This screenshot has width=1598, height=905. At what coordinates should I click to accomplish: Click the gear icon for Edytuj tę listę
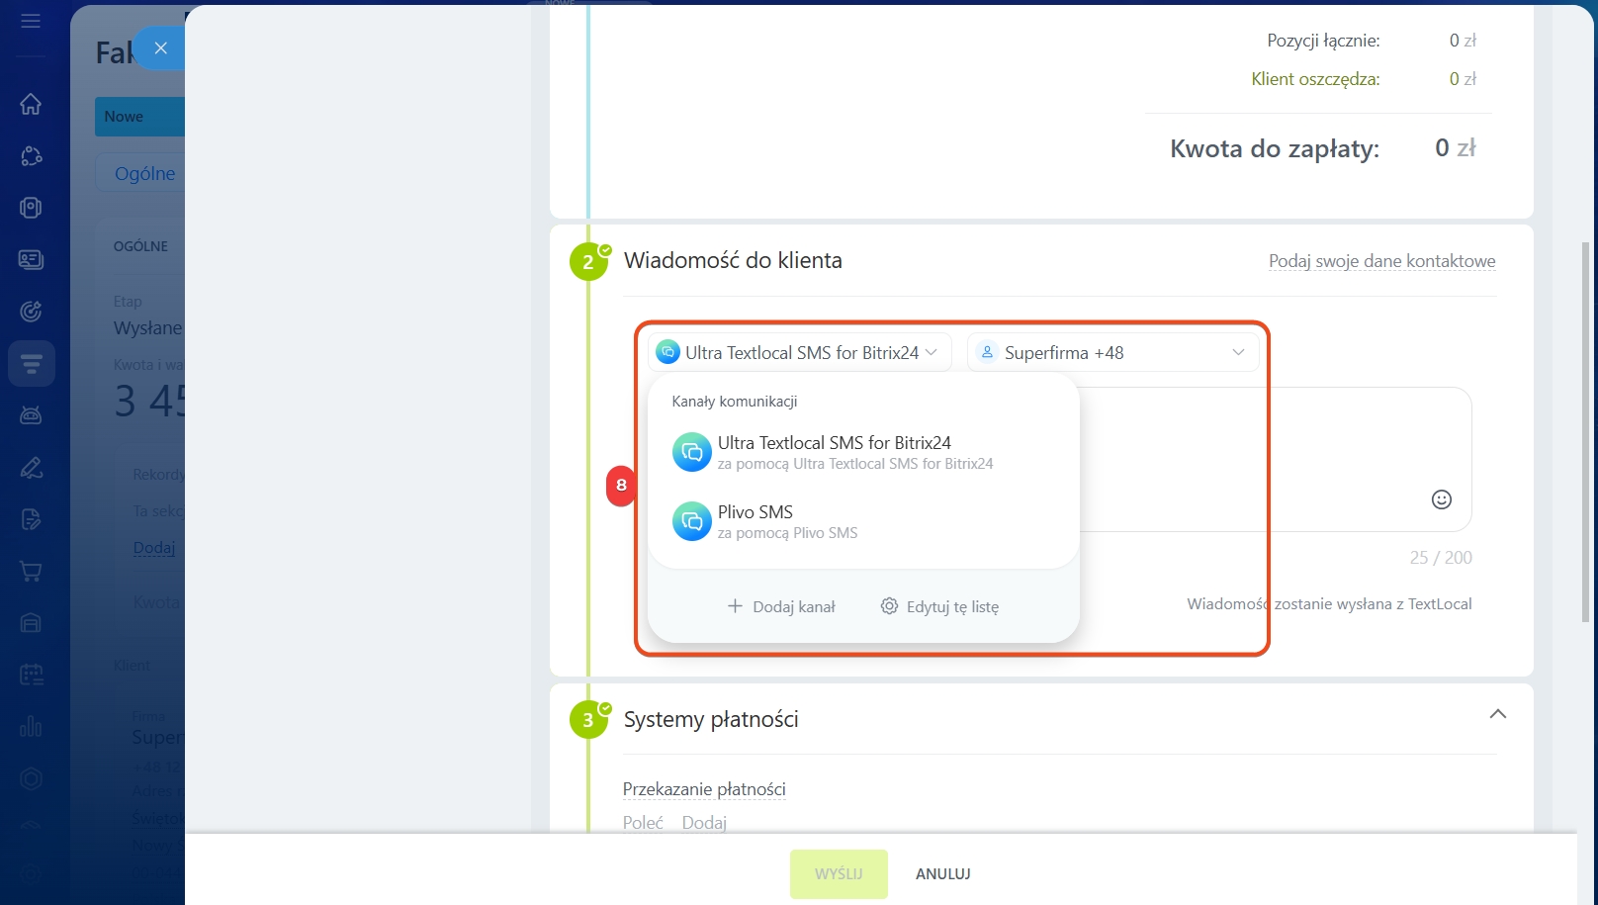point(889,606)
